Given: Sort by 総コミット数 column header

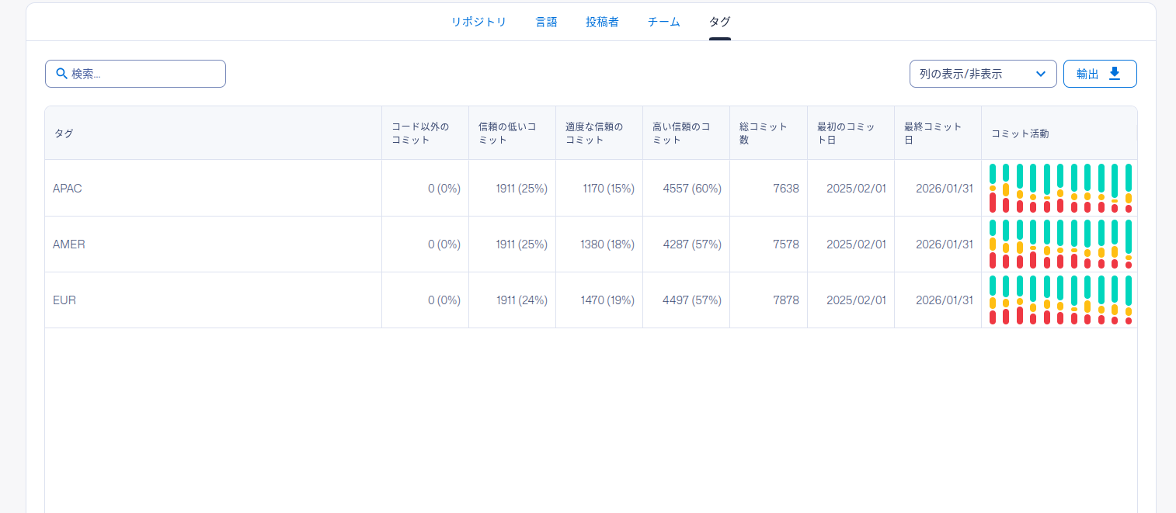Looking at the screenshot, I should [763, 133].
